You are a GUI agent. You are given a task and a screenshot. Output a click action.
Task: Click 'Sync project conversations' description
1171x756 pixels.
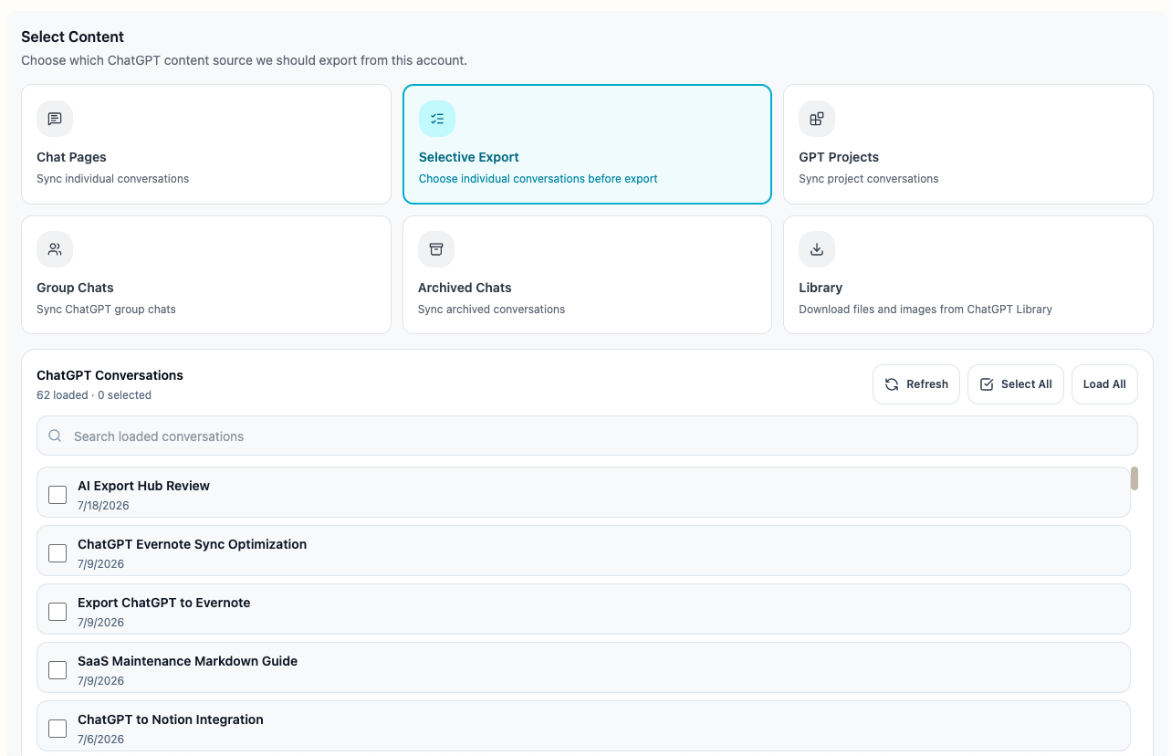[868, 179]
